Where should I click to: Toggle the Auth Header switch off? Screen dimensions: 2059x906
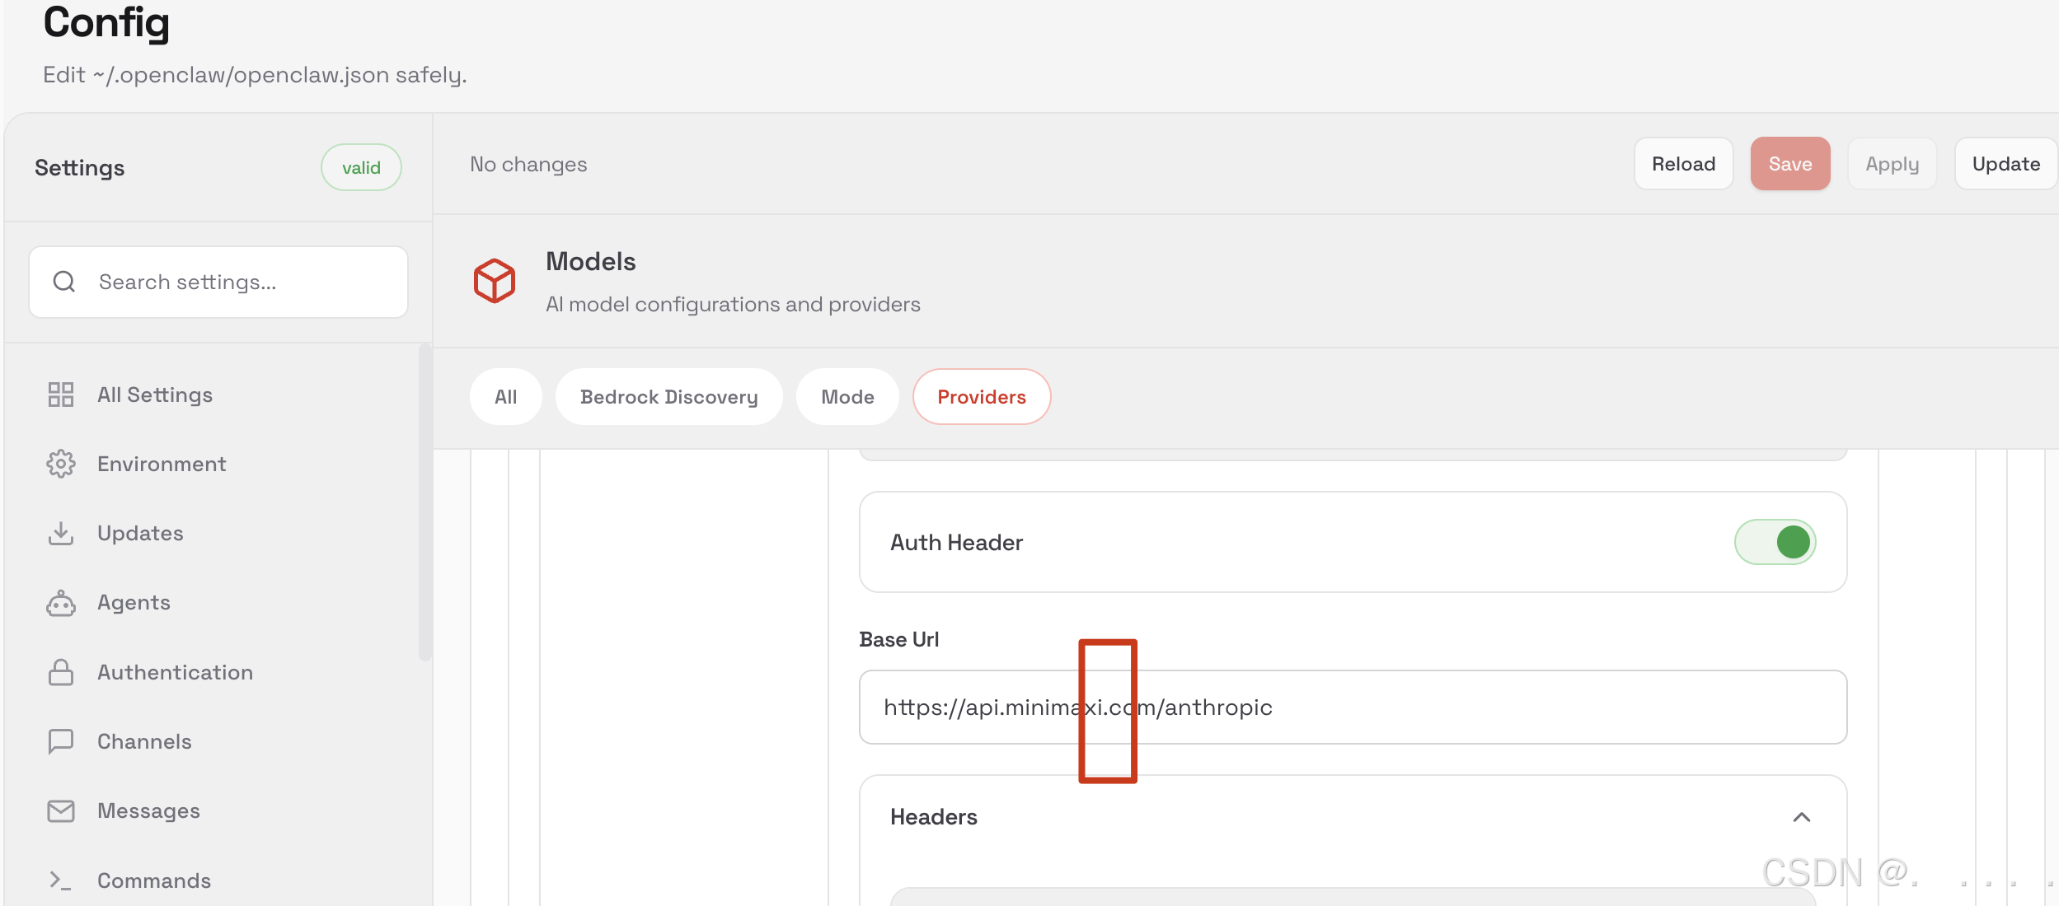point(1775,542)
